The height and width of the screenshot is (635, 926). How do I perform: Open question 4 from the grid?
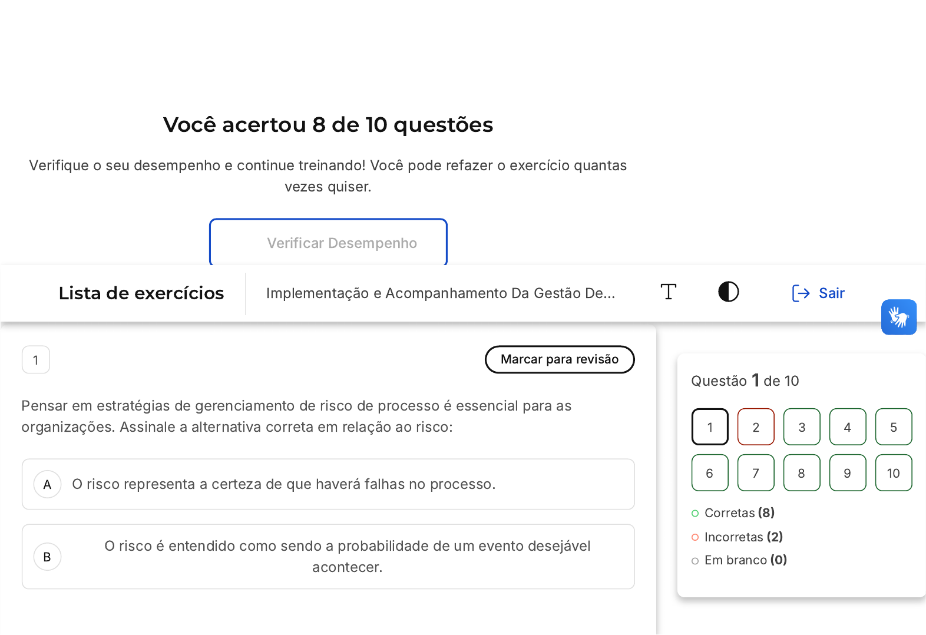click(848, 427)
